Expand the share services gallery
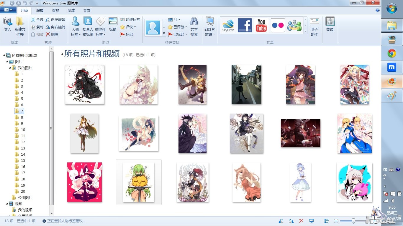Image resolution: width=403 pixels, height=226 pixels. (305, 31)
